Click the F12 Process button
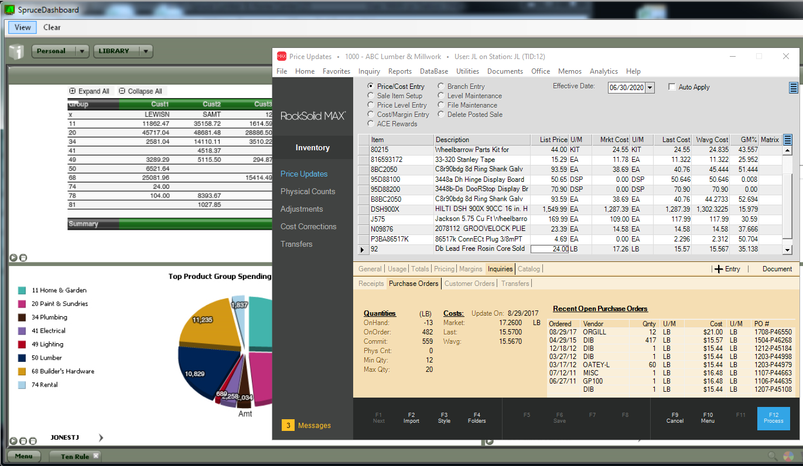The width and height of the screenshot is (803, 466). [x=774, y=418]
